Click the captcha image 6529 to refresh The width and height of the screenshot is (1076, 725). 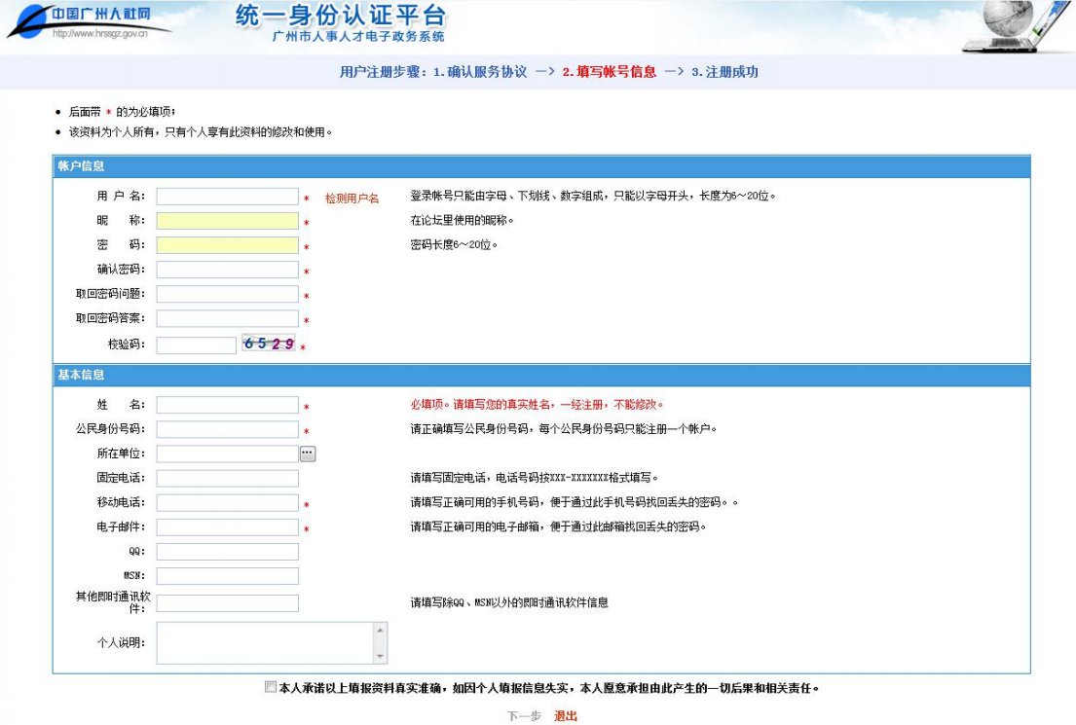269,343
